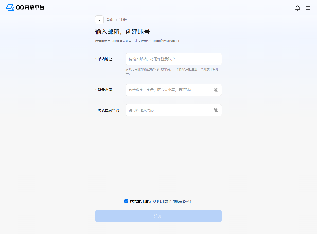Toggle visibility eye icon in 确认登录密码 field
The width and height of the screenshot is (317, 234).
pos(216,110)
